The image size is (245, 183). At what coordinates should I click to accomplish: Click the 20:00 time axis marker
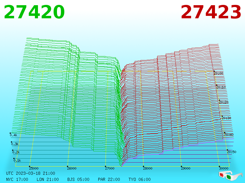(x=218, y=73)
